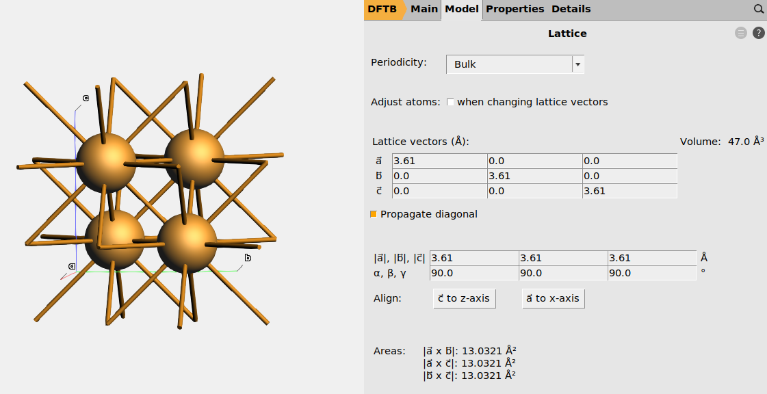Open the help question mark icon
The image size is (767, 394).
tap(758, 33)
